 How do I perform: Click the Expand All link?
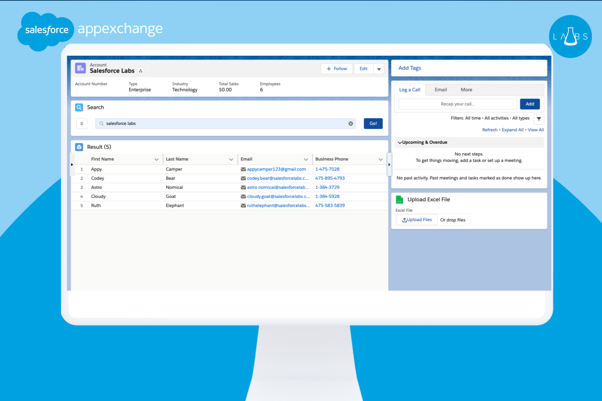coord(512,130)
